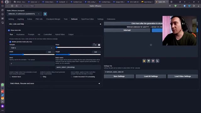Click the Steps slider handle

[x=57, y=47]
